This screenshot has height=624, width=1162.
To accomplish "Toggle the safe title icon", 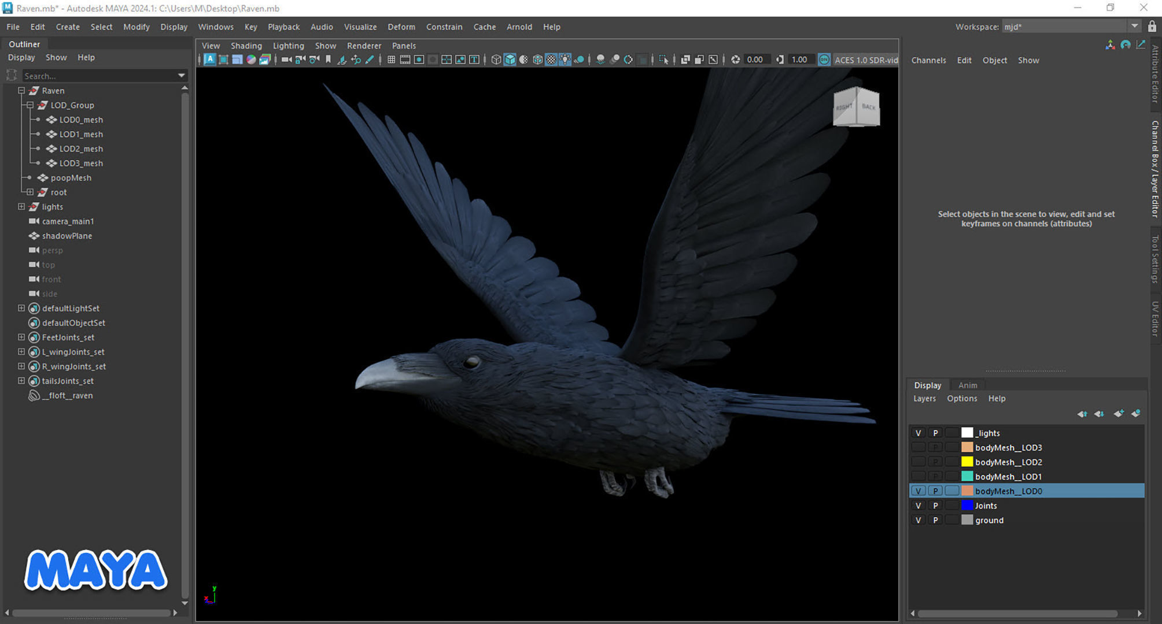I will click(474, 60).
